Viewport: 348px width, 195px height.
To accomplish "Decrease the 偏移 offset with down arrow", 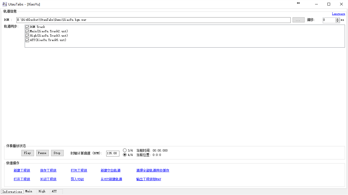I will (338, 21).
